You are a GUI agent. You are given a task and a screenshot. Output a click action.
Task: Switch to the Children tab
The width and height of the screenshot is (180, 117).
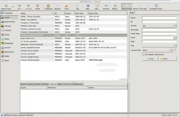point(45,84)
